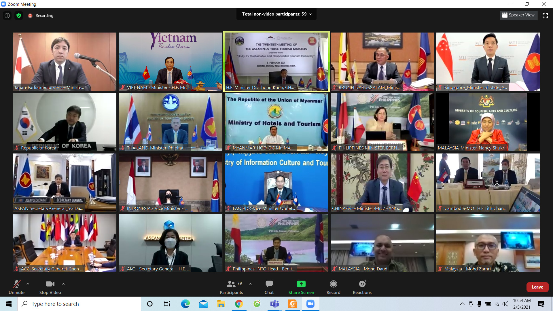Select the Republic of Korea video tile

(65, 122)
